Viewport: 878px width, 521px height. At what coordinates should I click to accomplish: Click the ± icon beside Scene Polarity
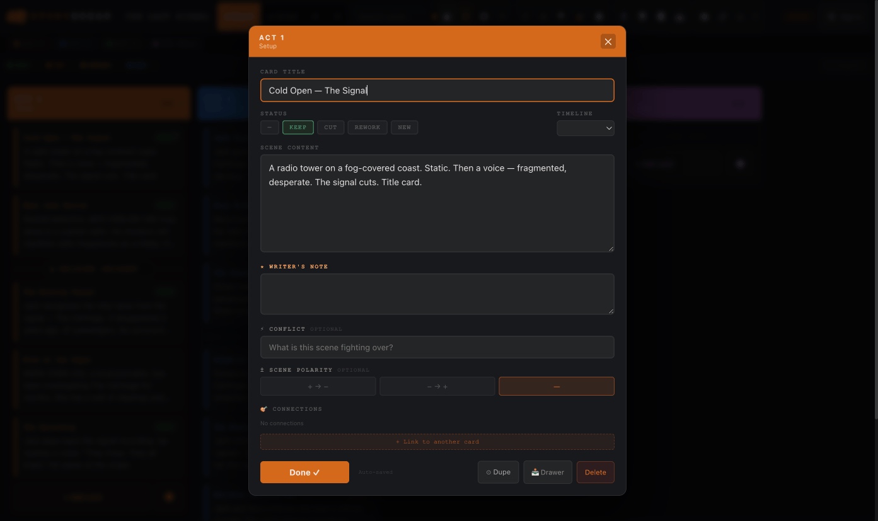click(x=263, y=370)
